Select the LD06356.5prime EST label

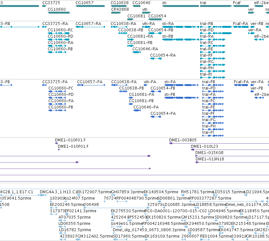point(74,224)
